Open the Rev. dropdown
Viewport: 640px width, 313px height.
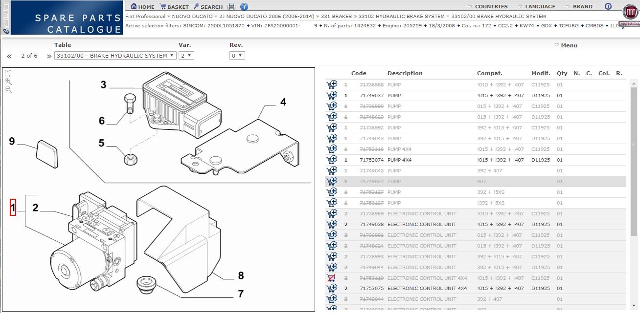[237, 56]
